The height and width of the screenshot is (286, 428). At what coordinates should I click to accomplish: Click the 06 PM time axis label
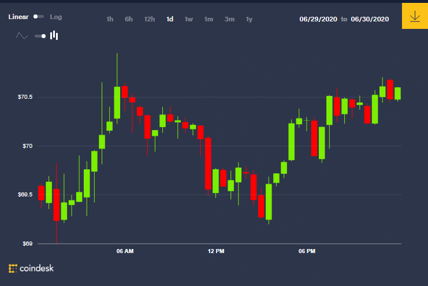click(x=307, y=251)
